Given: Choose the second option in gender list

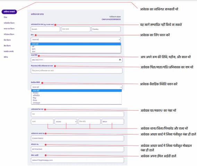Looking at the screenshot, I should coord(76,46).
